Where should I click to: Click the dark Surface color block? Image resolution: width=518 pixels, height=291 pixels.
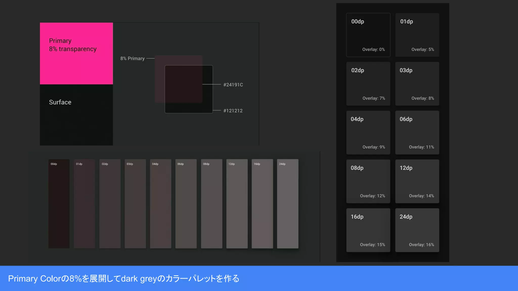[x=76, y=115]
